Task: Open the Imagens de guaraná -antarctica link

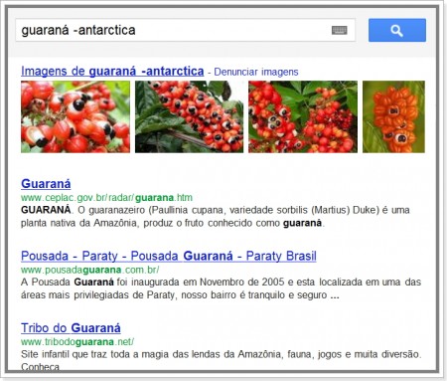Action: (112, 72)
